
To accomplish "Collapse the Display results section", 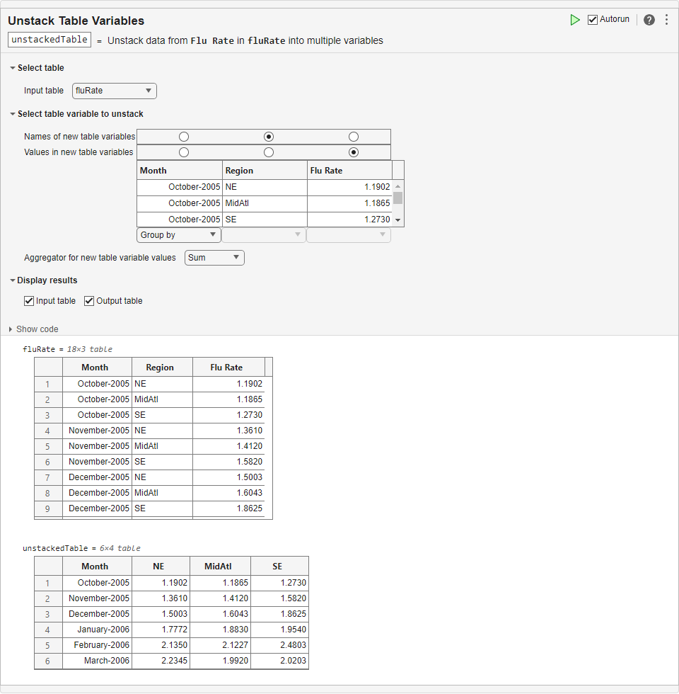I will pos(13,280).
